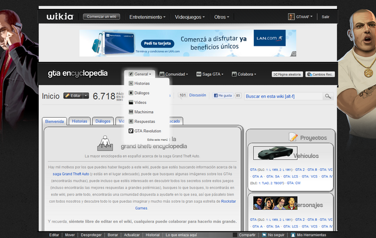Viewport: 376px width, 238px height.
Task: Click Machinima icon in dropdown
Action: (130, 112)
